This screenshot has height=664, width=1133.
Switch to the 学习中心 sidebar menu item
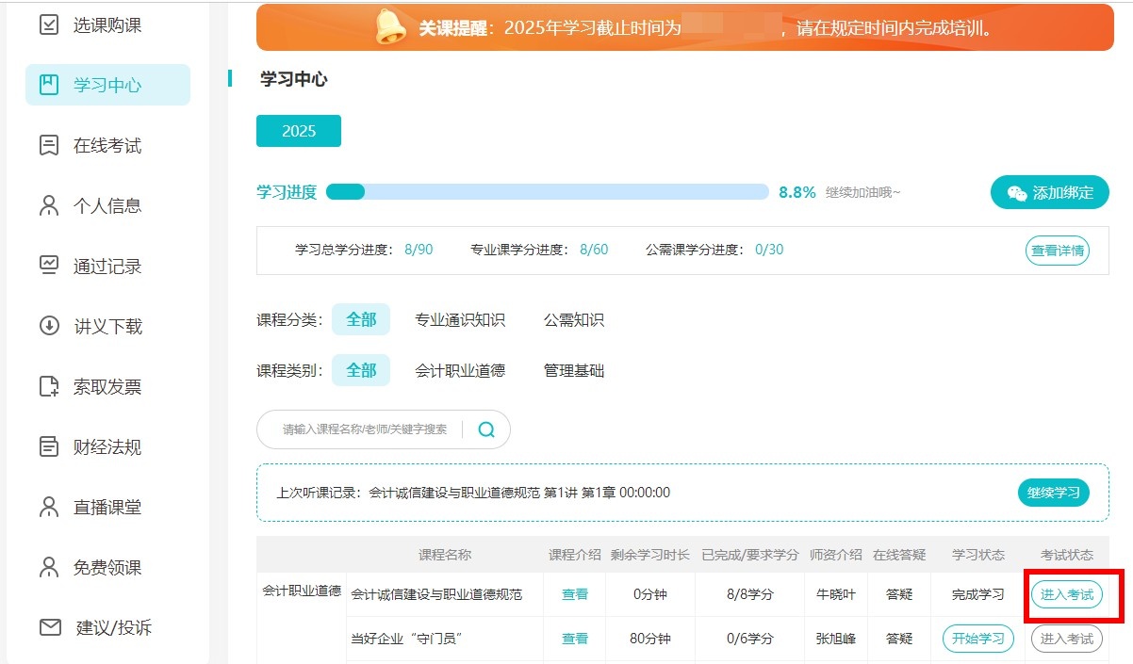107,84
